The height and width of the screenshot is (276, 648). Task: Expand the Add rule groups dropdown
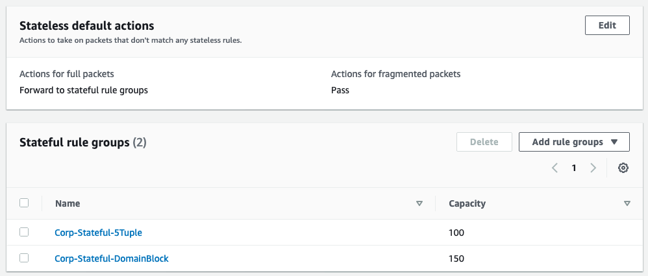coord(574,142)
